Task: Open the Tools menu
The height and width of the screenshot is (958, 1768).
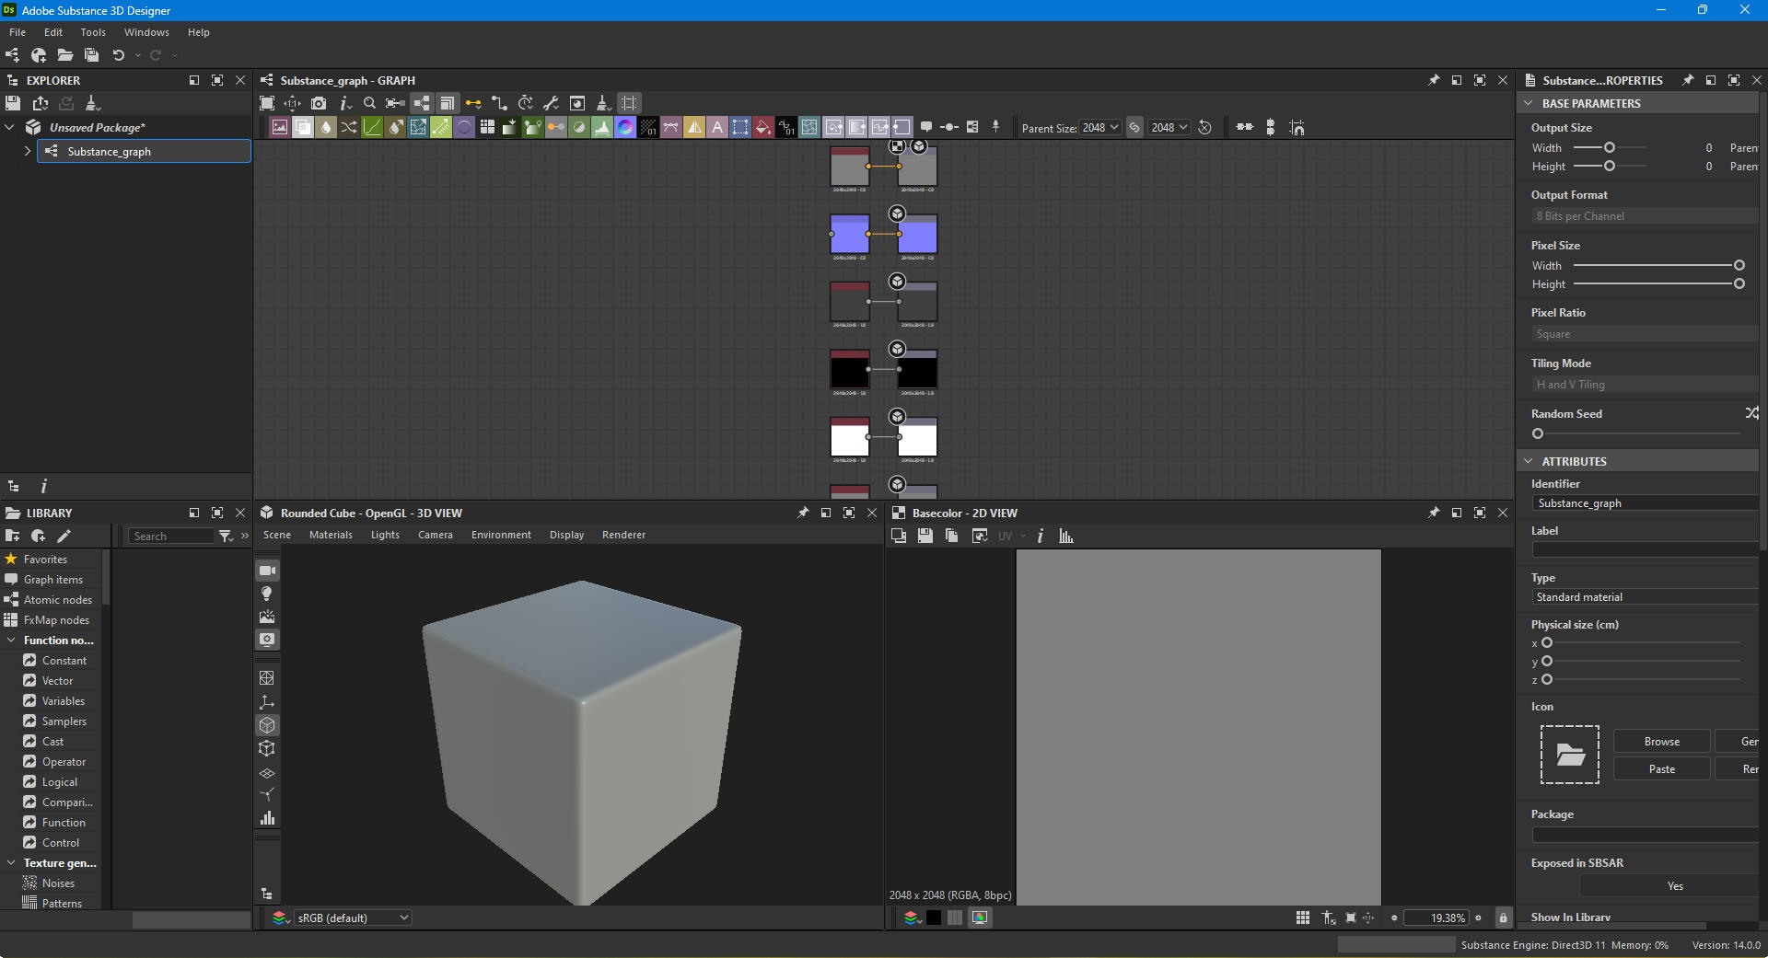Action: (x=93, y=32)
